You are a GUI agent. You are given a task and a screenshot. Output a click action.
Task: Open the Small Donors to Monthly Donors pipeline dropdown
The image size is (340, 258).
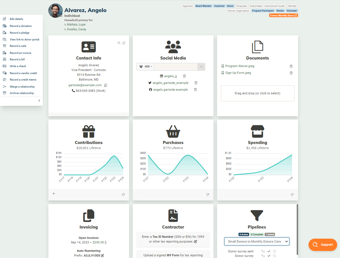pyautogui.click(x=257, y=241)
